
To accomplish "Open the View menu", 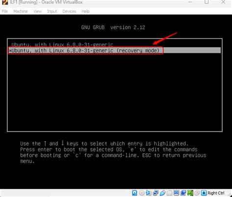I will [38, 11].
